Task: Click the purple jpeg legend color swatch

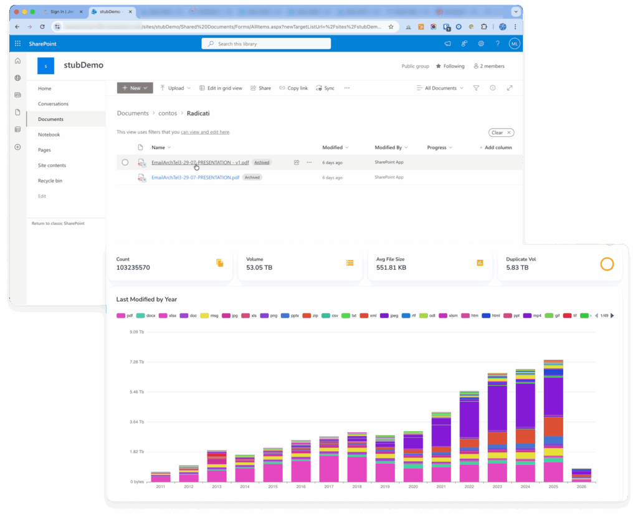Action: pos(384,315)
